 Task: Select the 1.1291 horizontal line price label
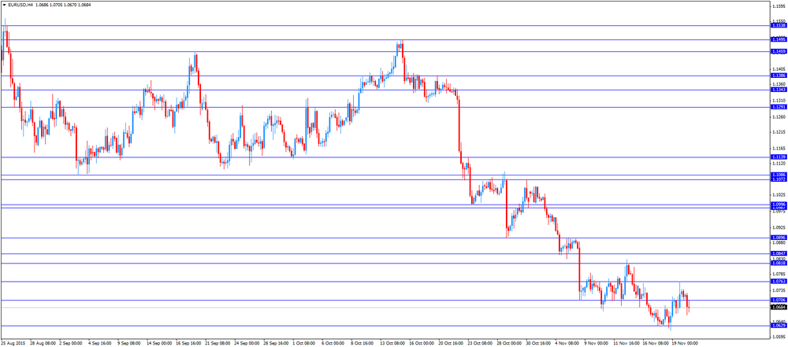(x=779, y=107)
